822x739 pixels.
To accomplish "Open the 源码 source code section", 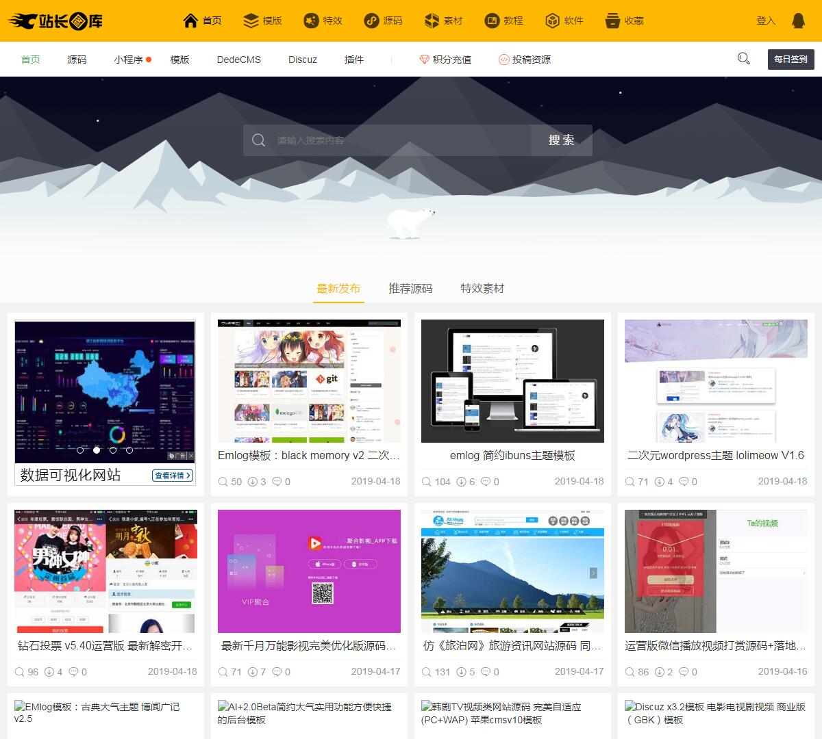I will coord(383,21).
